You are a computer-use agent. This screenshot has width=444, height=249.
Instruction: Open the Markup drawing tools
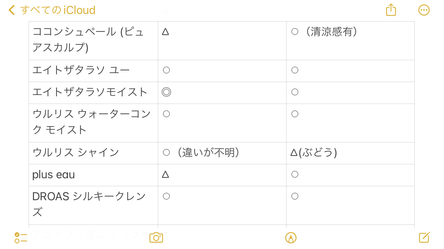[x=291, y=238]
